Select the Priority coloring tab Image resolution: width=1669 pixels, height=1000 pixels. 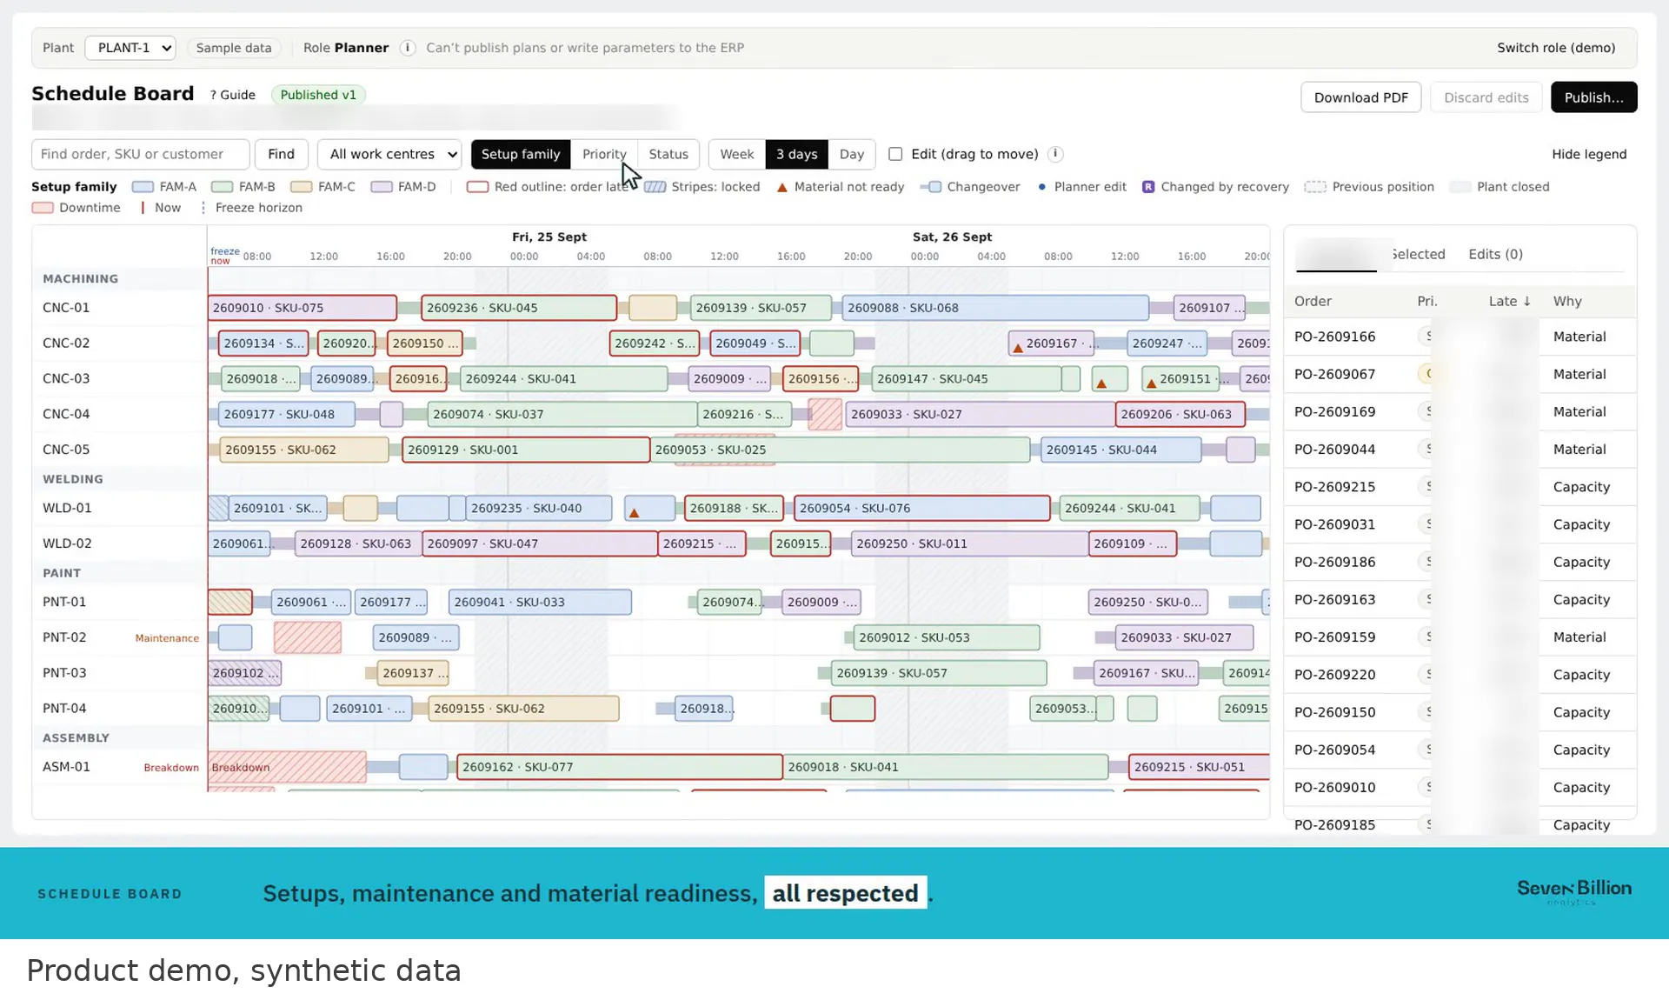pyautogui.click(x=604, y=154)
